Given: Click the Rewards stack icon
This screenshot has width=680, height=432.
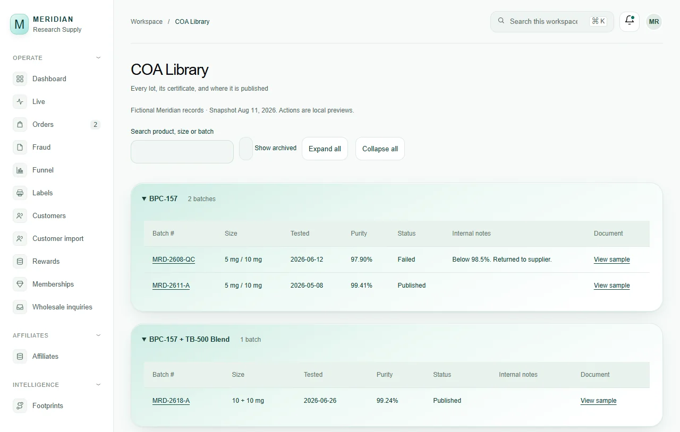Looking at the screenshot, I should click(20, 261).
